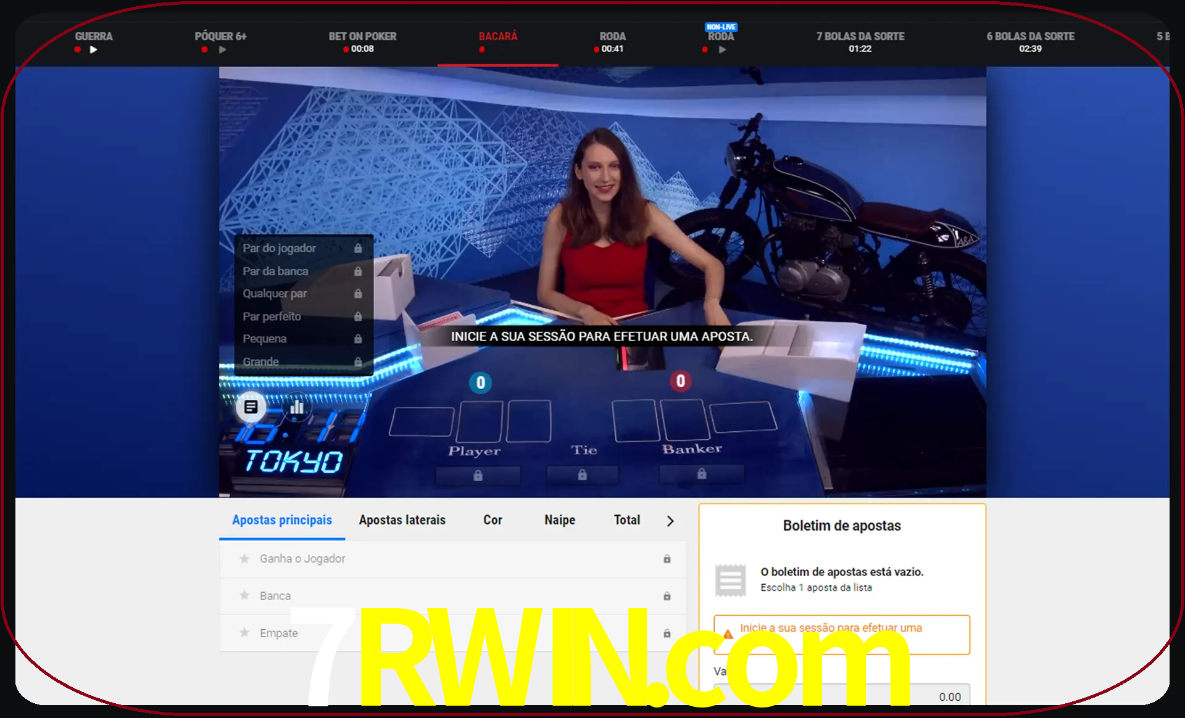Click the login prompt over the video
Viewport: 1185px width, 718px height.
[x=602, y=337]
